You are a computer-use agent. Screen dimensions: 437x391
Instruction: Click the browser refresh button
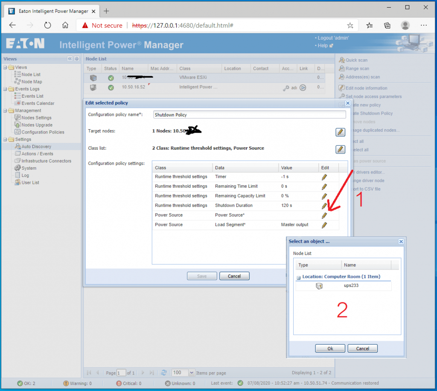point(48,25)
